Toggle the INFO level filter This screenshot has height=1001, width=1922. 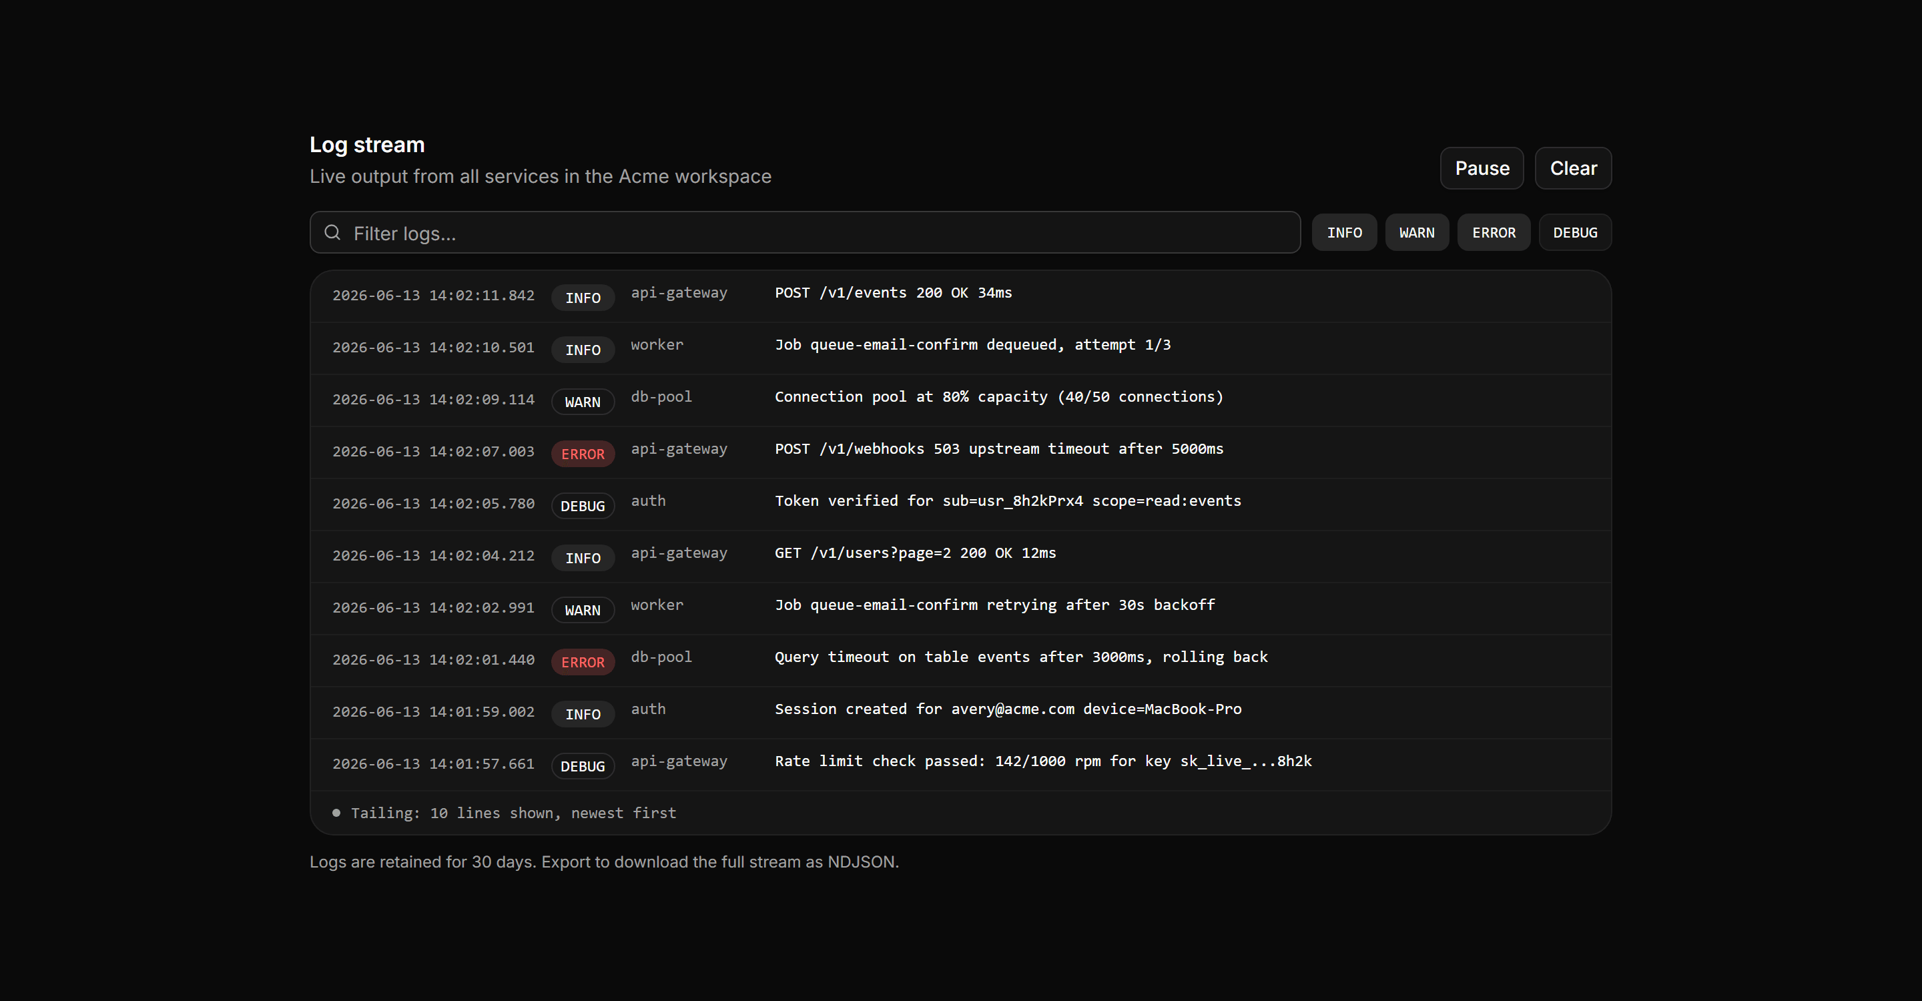(x=1344, y=233)
